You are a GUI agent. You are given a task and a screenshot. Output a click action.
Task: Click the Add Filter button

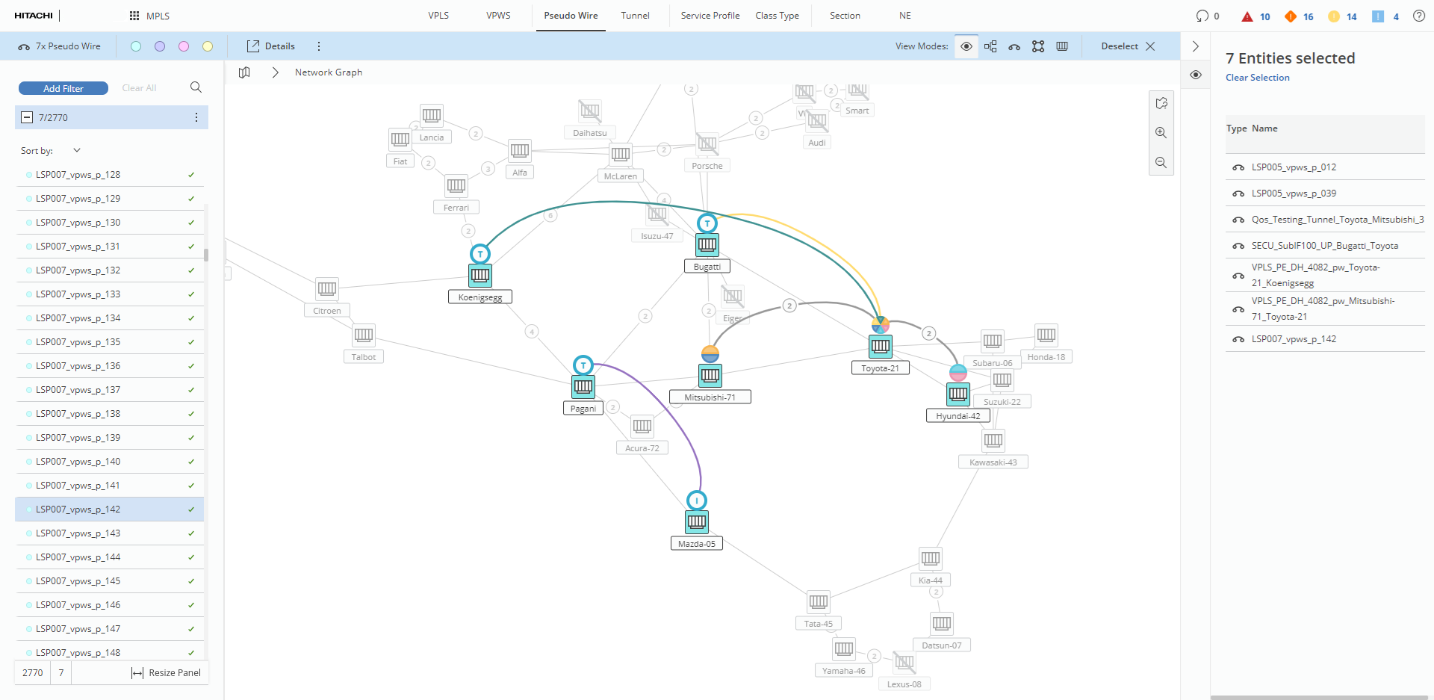63,88
